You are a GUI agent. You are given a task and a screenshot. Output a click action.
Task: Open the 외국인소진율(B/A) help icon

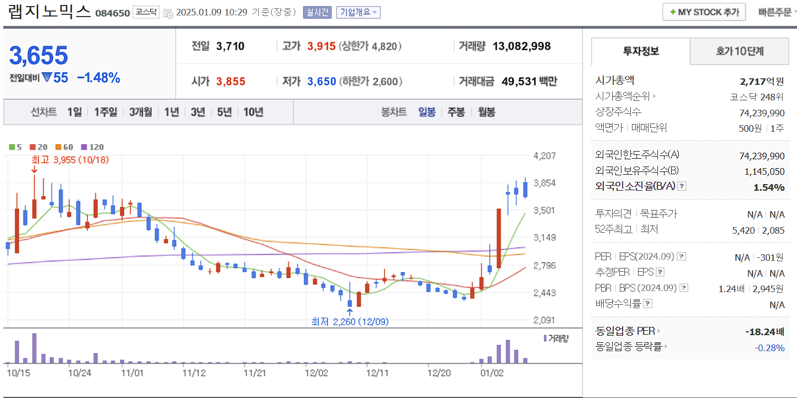coord(682,186)
